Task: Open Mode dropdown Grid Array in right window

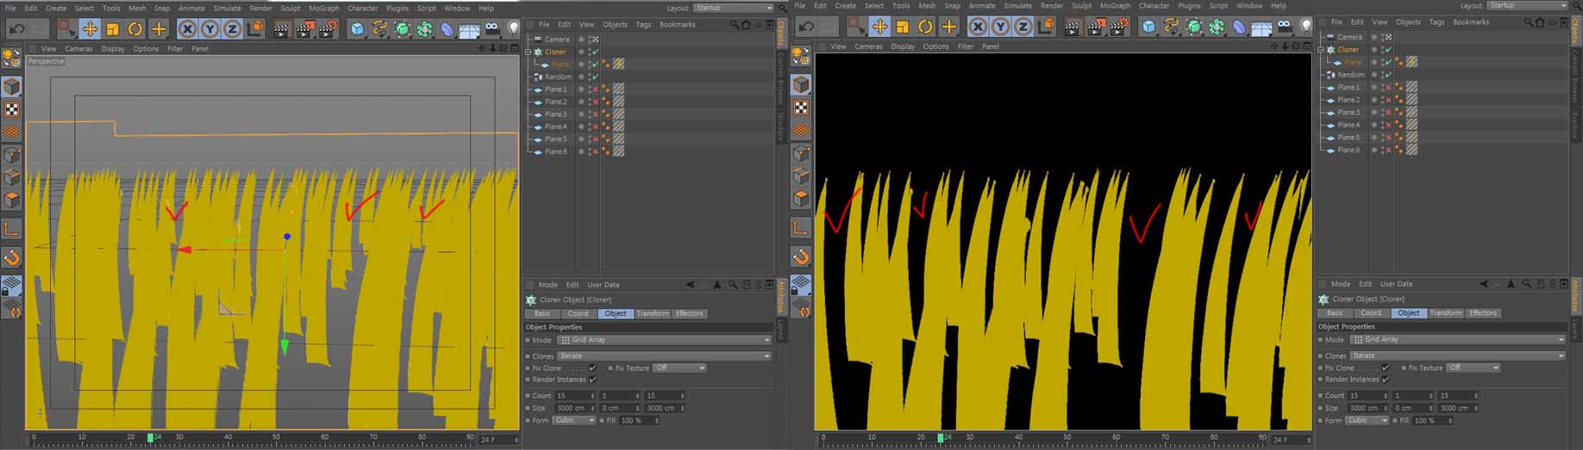Action: pos(1457,339)
